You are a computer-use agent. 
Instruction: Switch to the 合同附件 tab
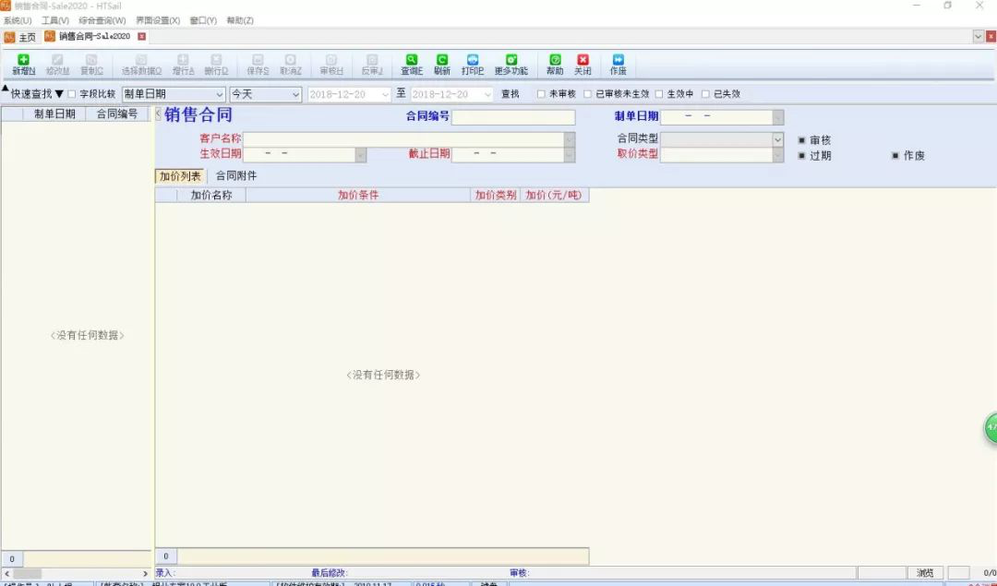(236, 175)
